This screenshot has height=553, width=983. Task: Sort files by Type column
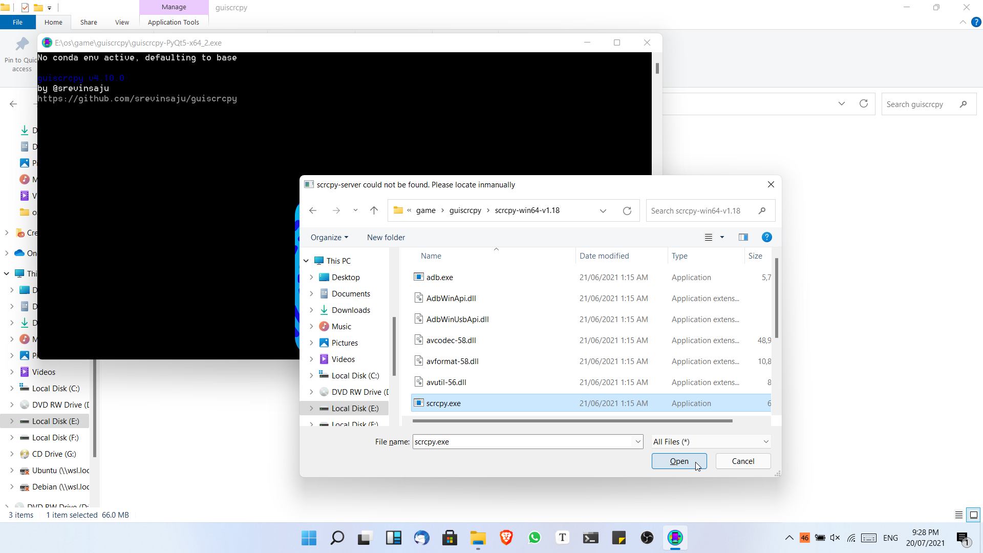(679, 256)
